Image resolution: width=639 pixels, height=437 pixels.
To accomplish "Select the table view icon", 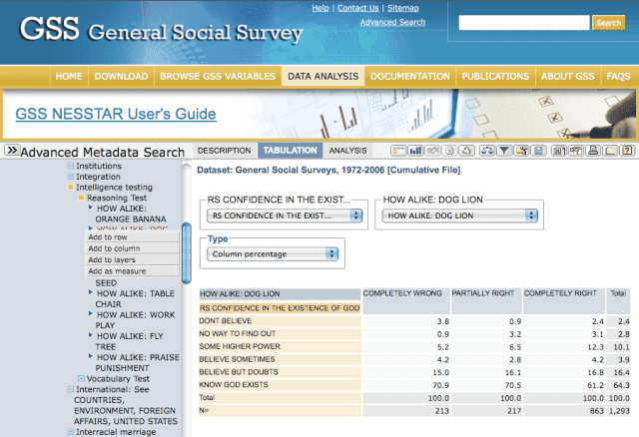I will click(398, 151).
